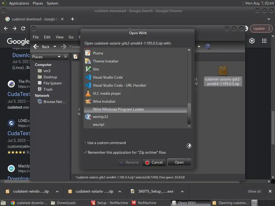Screen dimensions: 275x206
Task: Click the Google logo in Chrome
Action: [x=18, y=41]
